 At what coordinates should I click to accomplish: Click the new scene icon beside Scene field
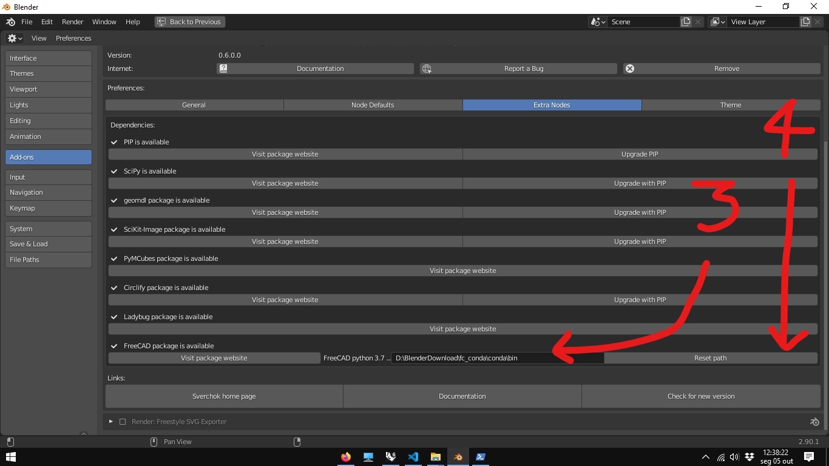[x=686, y=22]
